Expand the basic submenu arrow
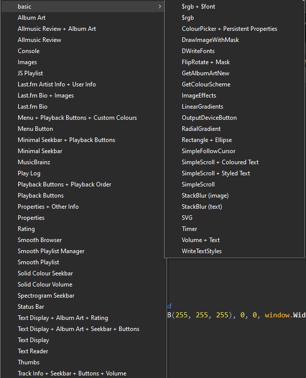 point(160,7)
